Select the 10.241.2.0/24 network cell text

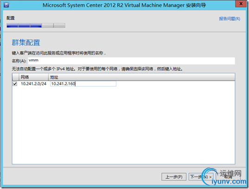[33, 84]
